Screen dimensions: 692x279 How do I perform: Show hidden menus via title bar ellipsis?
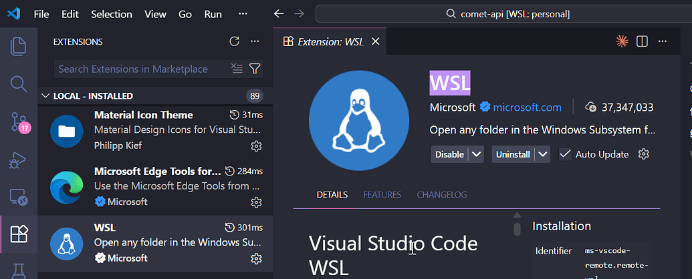point(243,14)
